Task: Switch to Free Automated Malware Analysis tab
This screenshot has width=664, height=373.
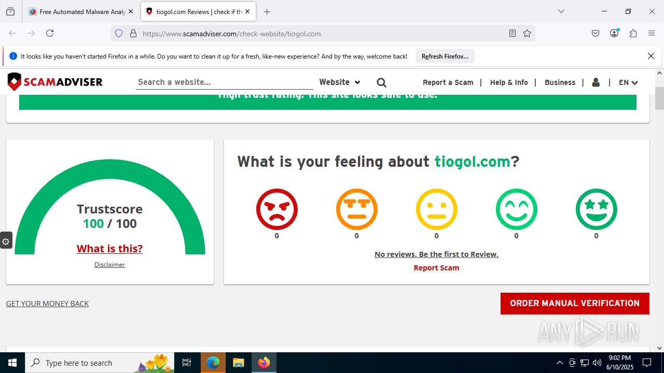Action: (81, 11)
